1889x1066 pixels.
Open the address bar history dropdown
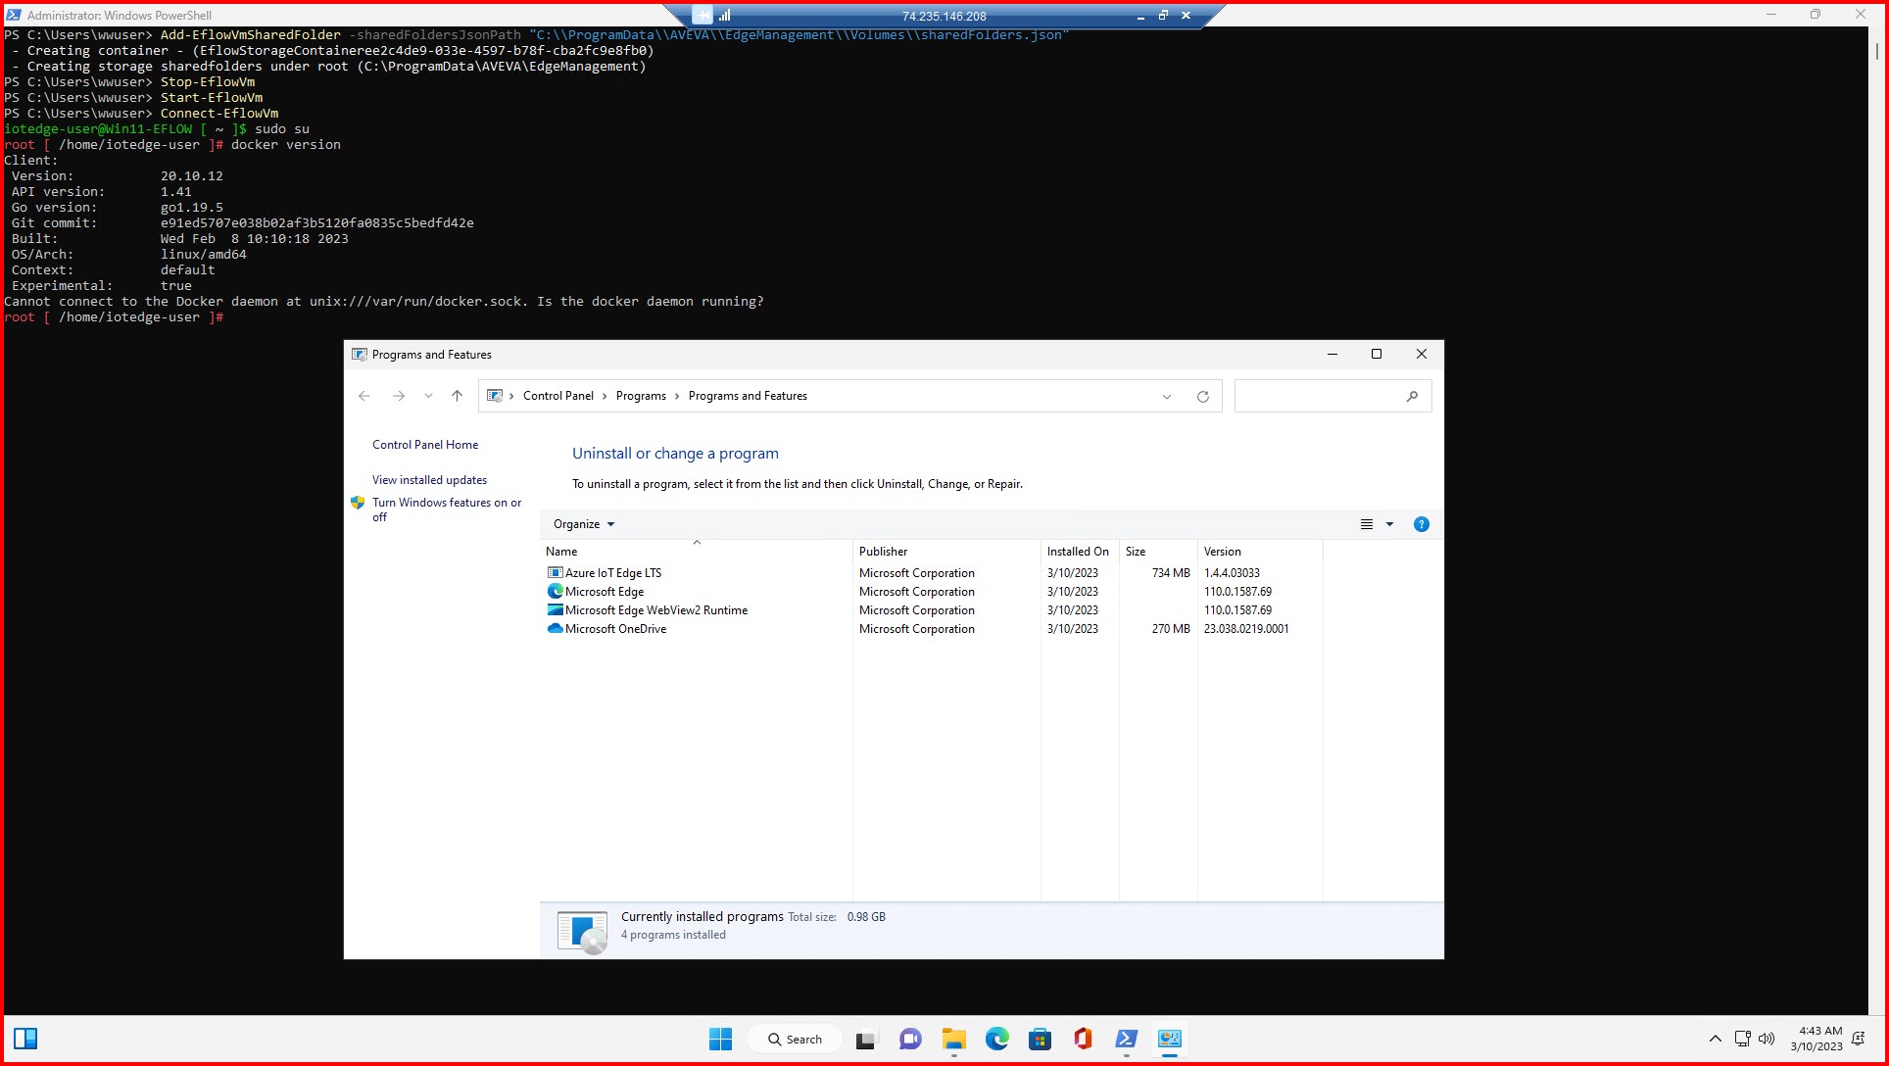coord(1166,396)
